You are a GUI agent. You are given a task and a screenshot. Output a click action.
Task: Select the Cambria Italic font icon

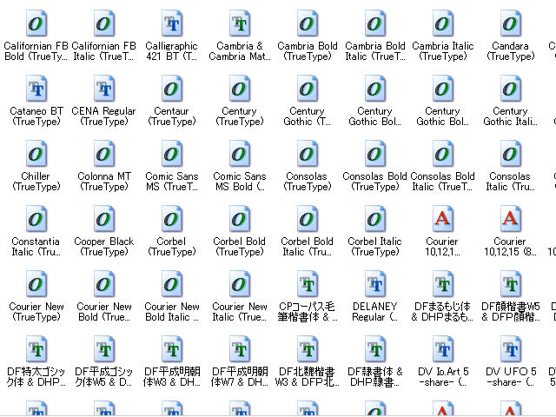tap(442, 23)
